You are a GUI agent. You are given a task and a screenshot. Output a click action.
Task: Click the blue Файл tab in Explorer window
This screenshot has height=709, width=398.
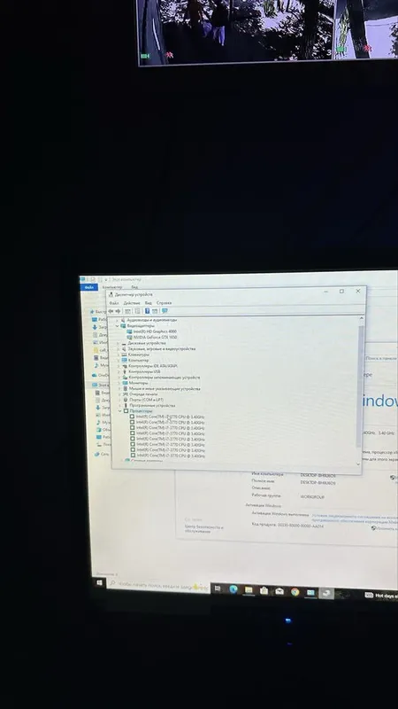(x=89, y=287)
